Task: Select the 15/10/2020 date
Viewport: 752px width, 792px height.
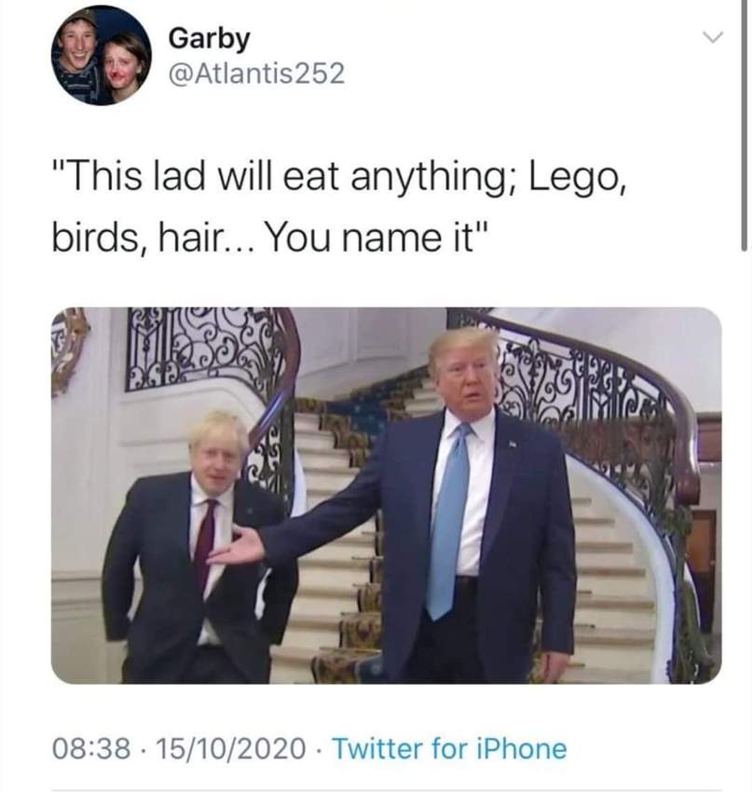Action: [231, 748]
